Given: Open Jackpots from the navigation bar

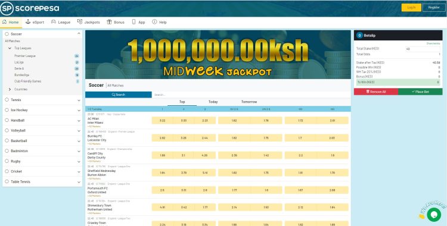Looking at the screenshot, I should click(88, 22).
